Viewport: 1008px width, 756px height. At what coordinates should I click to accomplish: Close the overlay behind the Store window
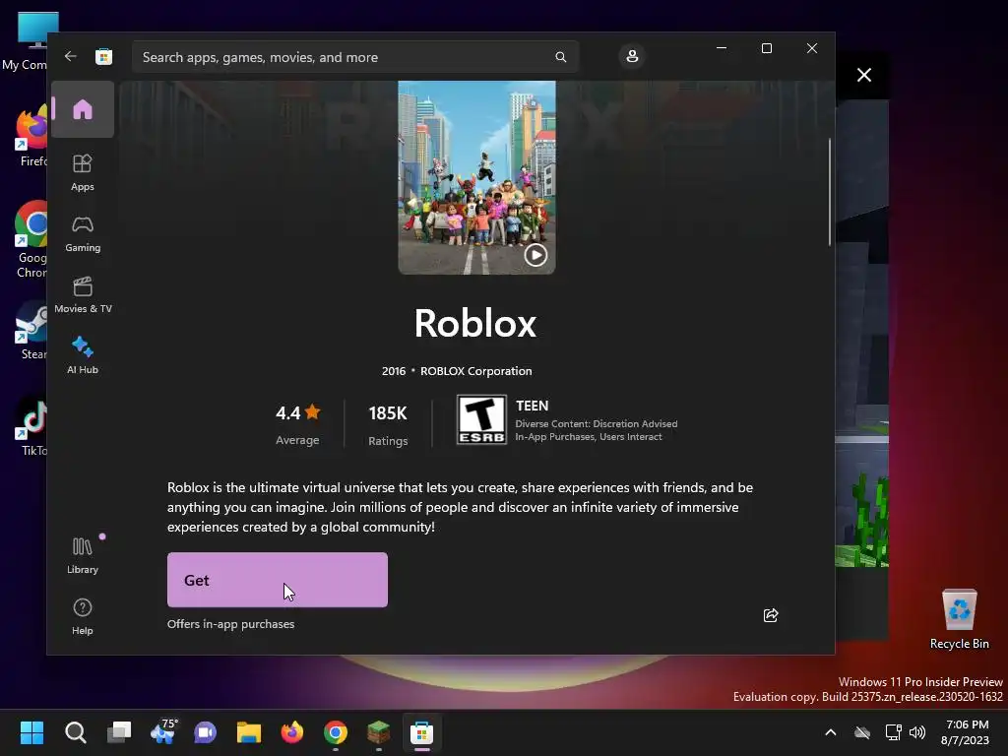[x=864, y=75]
